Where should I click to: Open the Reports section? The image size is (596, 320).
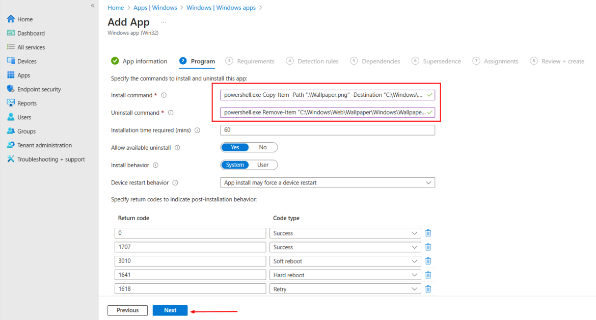(x=29, y=103)
